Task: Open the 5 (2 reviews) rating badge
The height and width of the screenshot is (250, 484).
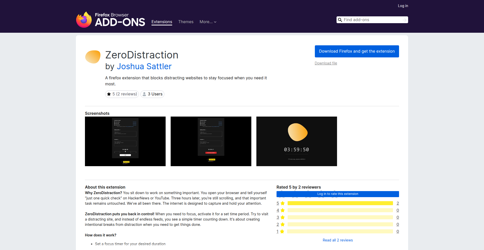Action: tap(122, 94)
